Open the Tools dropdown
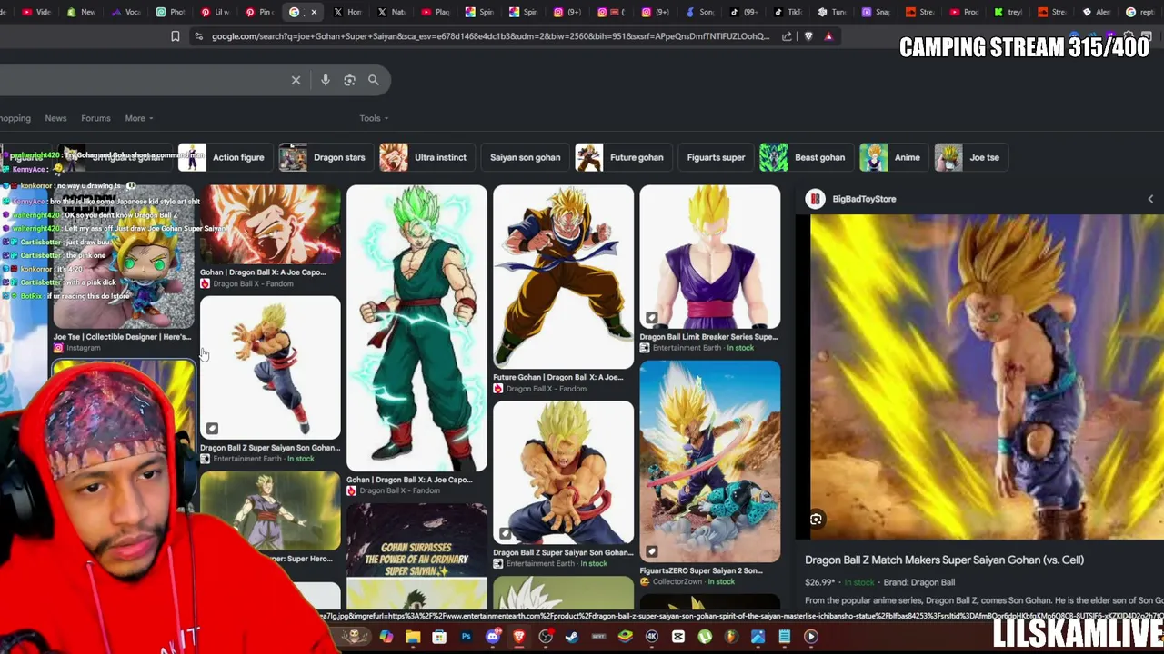The height and width of the screenshot is (654, 1164). (x=374, y=118)
